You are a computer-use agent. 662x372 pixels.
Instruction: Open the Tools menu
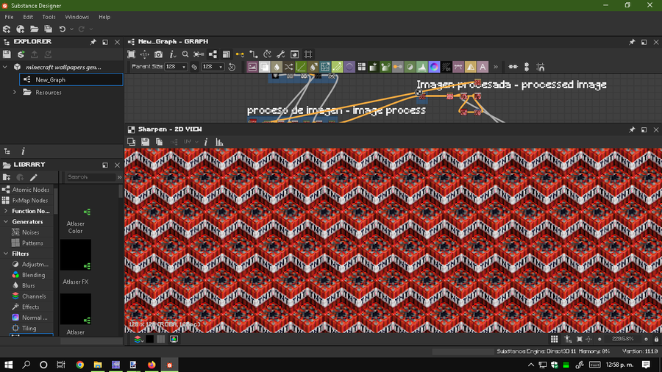[x=49, y=17]
